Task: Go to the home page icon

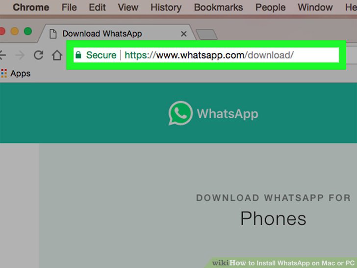Action: click(x=57, y=55)
